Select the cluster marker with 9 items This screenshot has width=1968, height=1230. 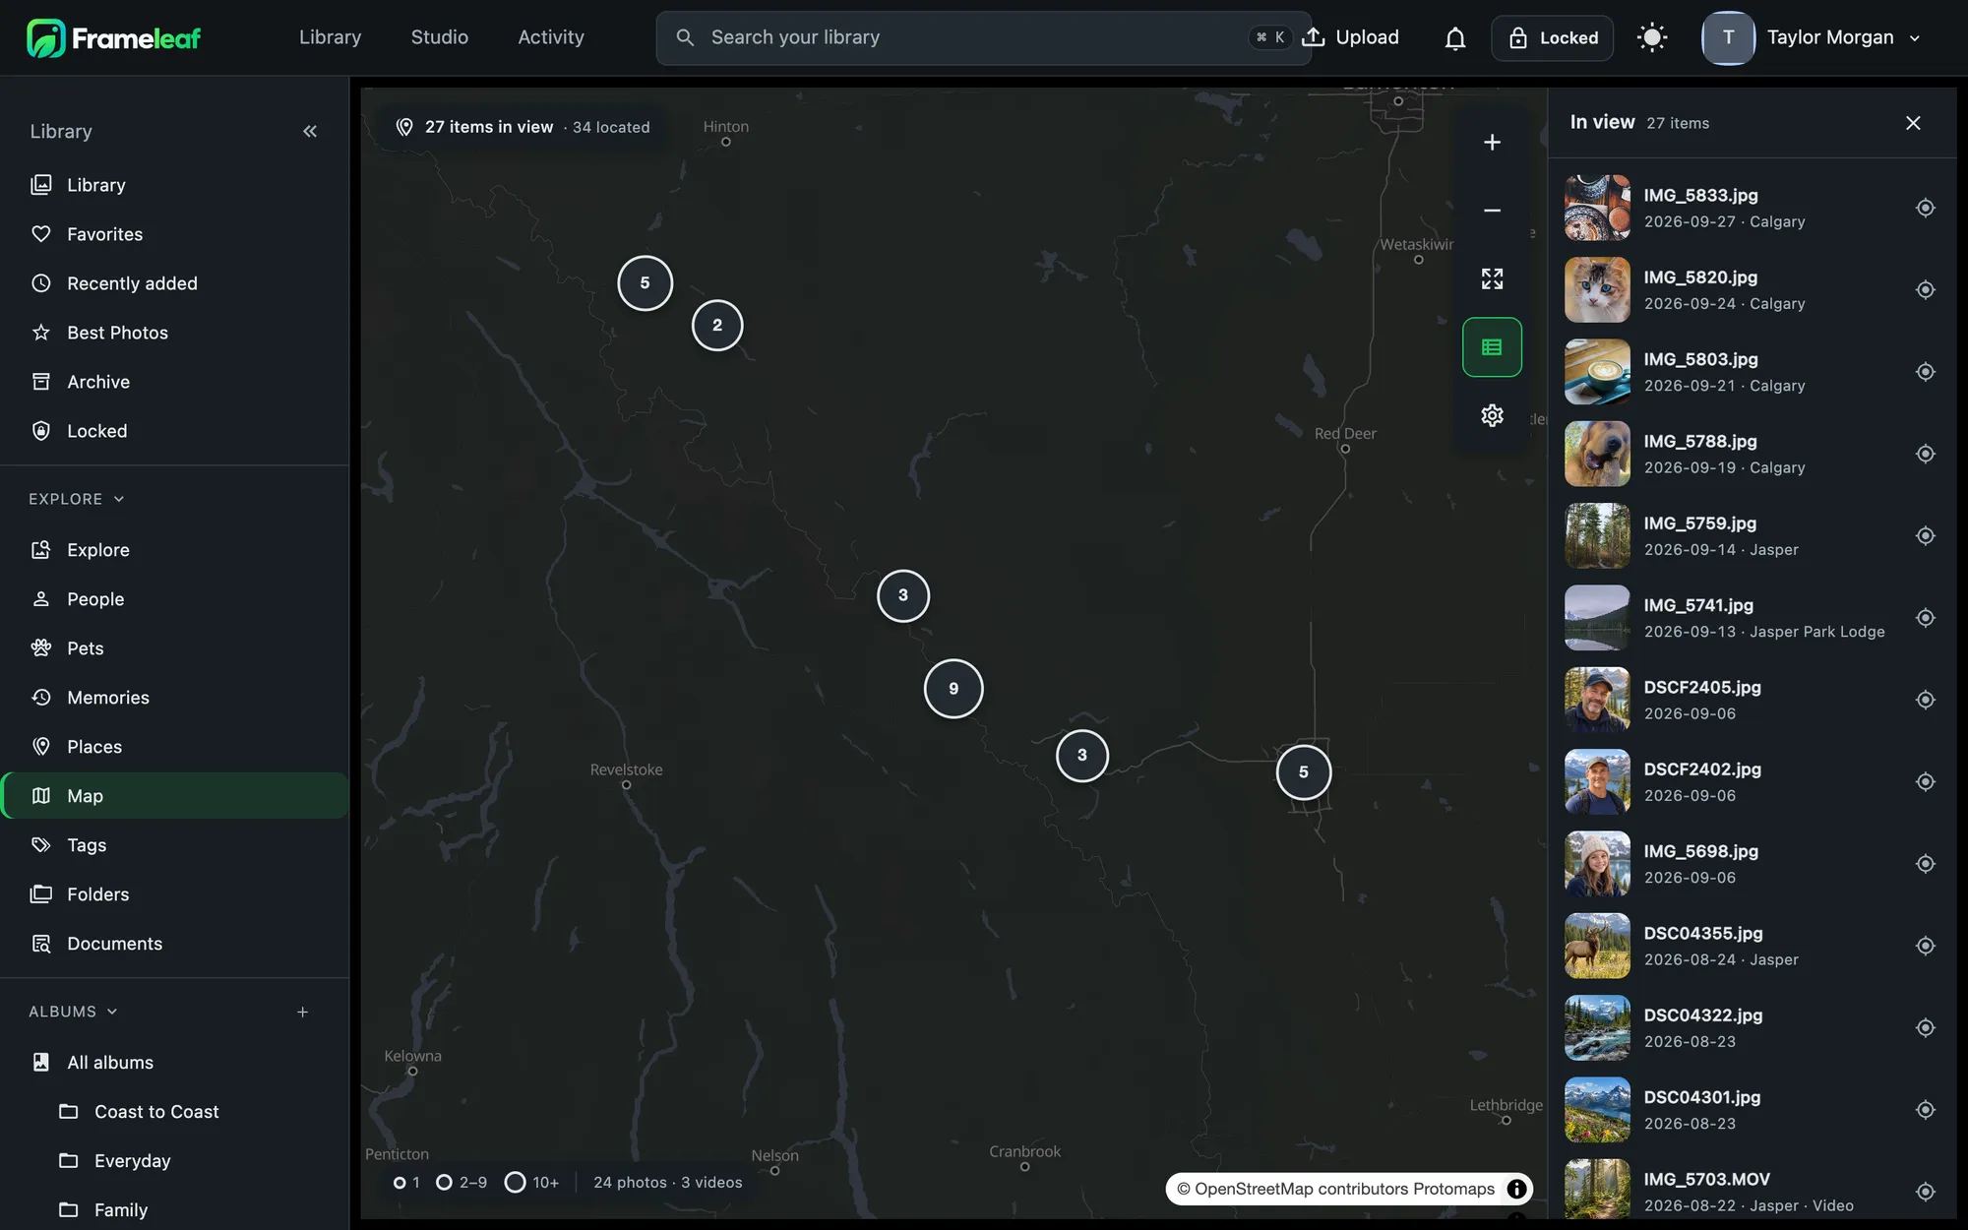[x=953, y=689]
